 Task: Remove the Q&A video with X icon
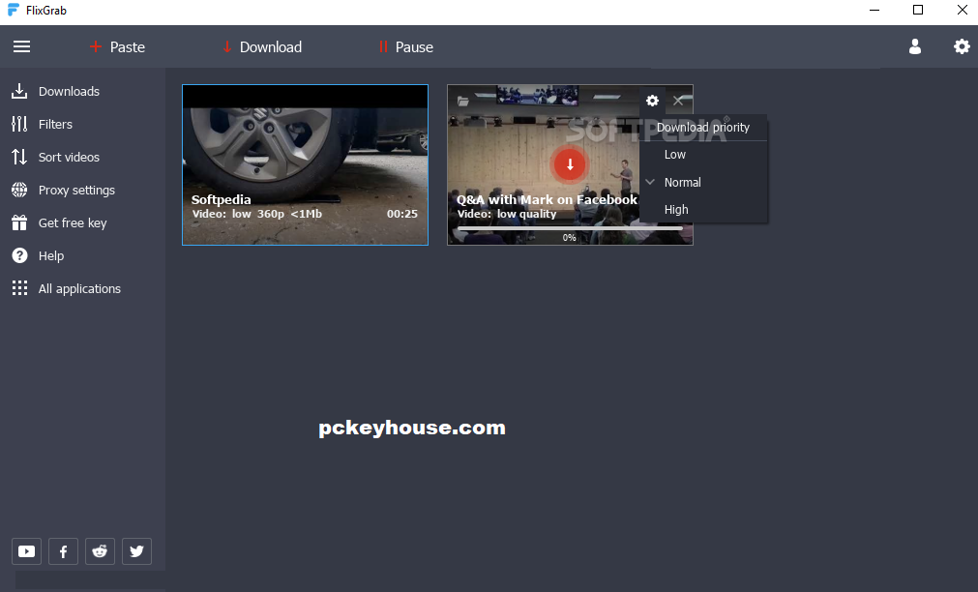(679, 101)
